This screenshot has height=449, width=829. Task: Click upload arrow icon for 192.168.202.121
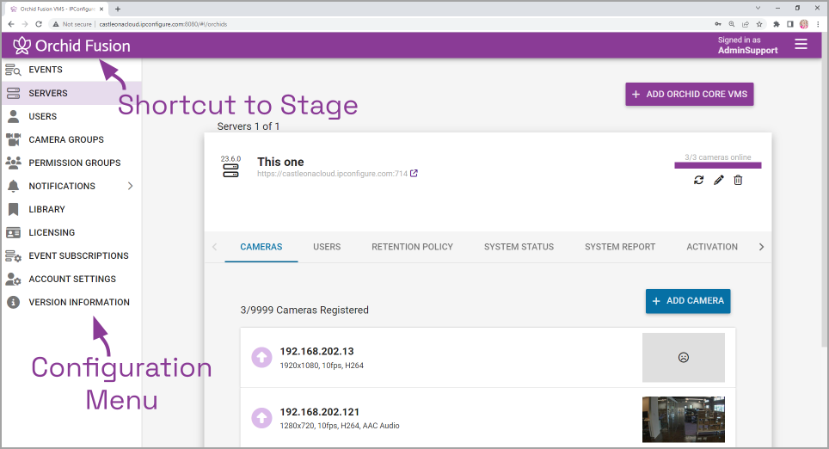pyautogui.click(x=261, y=418)
